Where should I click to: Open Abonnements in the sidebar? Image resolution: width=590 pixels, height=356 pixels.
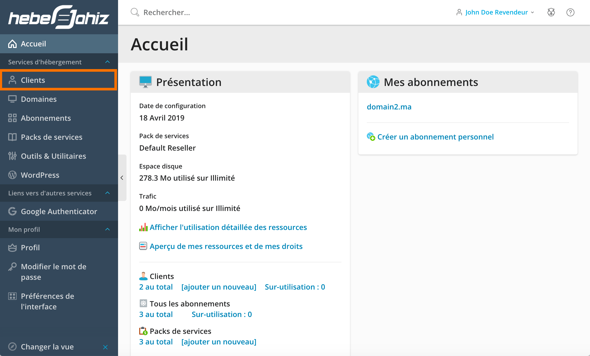(x=59, y=118)
